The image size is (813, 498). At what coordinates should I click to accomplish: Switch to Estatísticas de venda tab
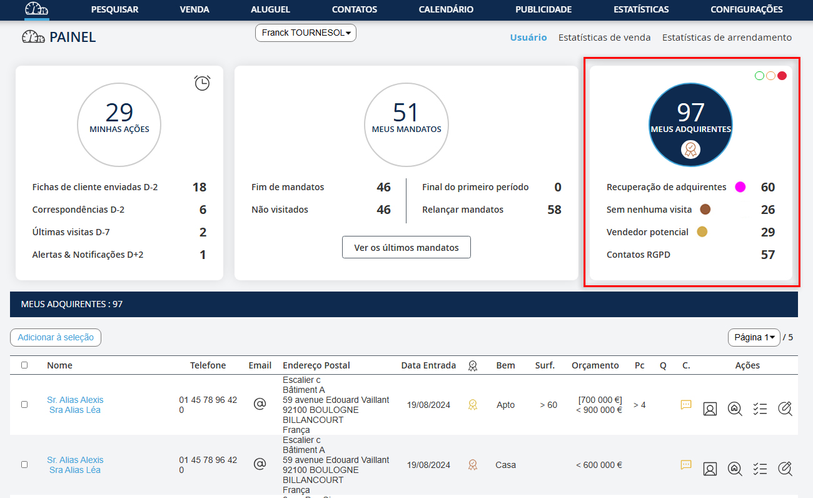[604, 38]
